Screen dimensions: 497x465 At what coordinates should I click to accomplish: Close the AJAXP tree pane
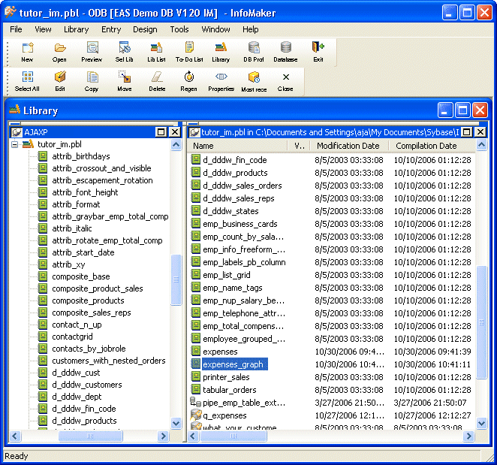click(175, 132)
